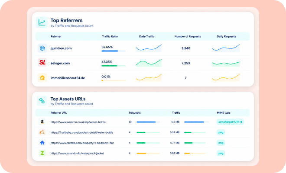286x173 pixels.
Task: Open the amazon.co.uk water-bottle URL
Action: tap(78, 122)
